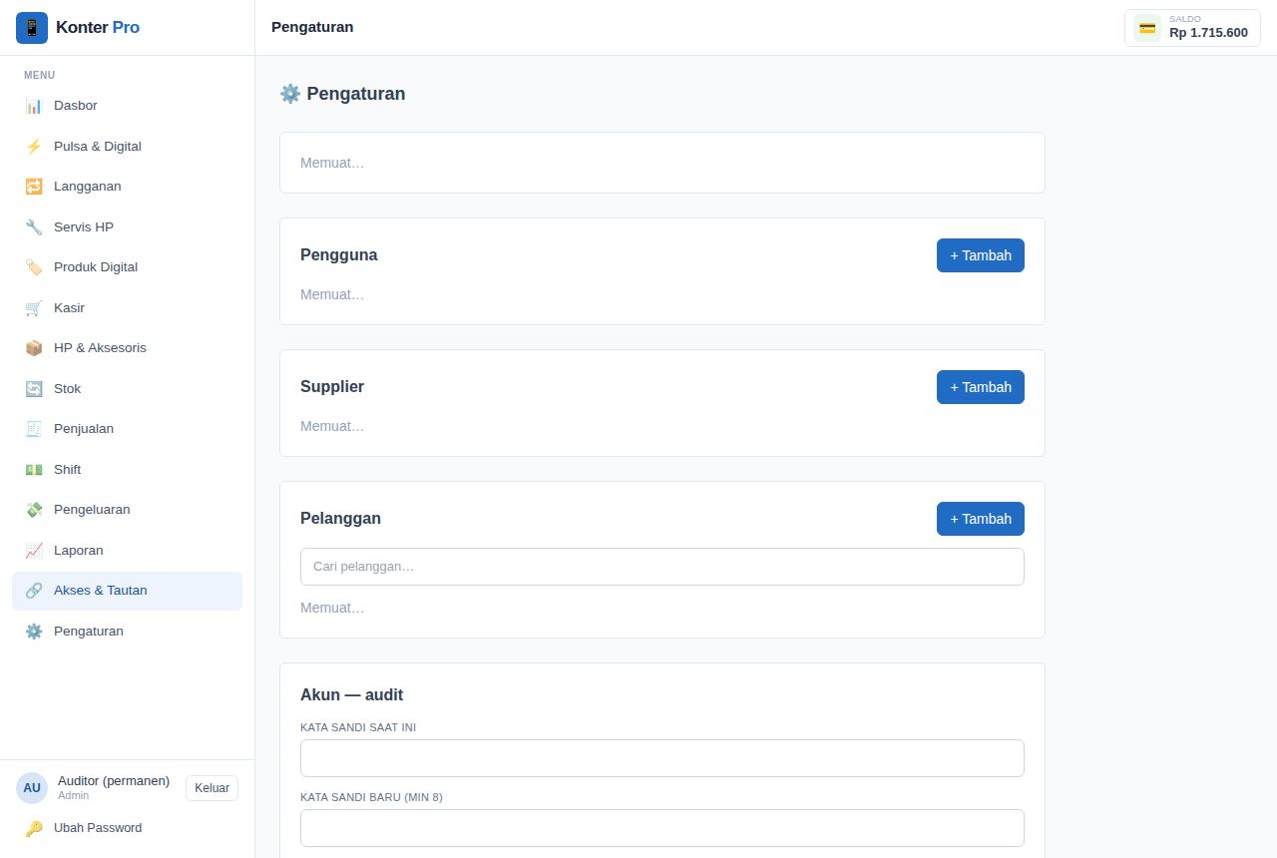
Task: Click the Dasbor bar chart icon
Action: (x=34, y=106)
